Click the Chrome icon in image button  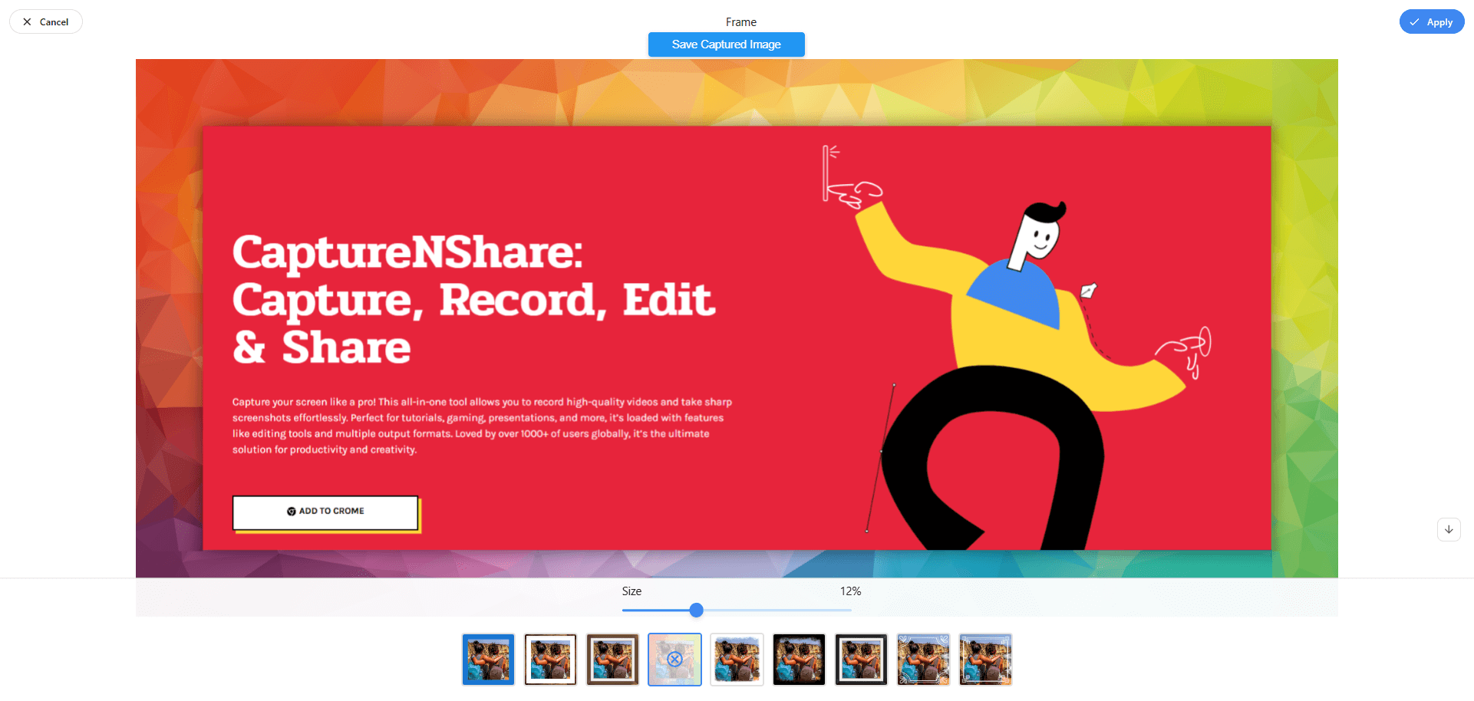pyautogui.click(x=292, y=512)
